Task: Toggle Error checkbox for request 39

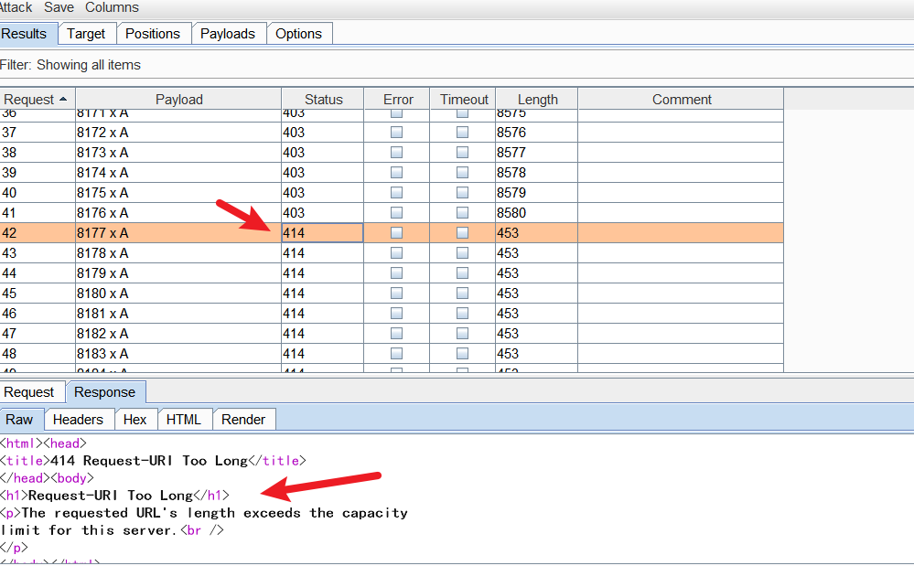Action: pyautogui.click(x=396, y=173)
